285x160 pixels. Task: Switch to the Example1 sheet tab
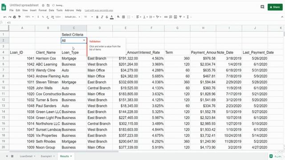point(48,156)
